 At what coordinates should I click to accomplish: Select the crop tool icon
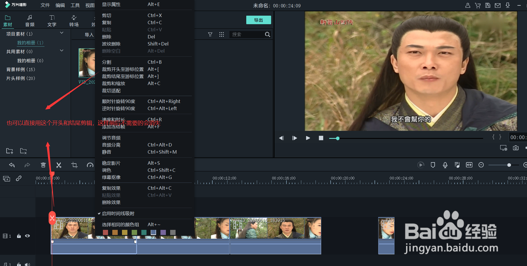(74, 165)
